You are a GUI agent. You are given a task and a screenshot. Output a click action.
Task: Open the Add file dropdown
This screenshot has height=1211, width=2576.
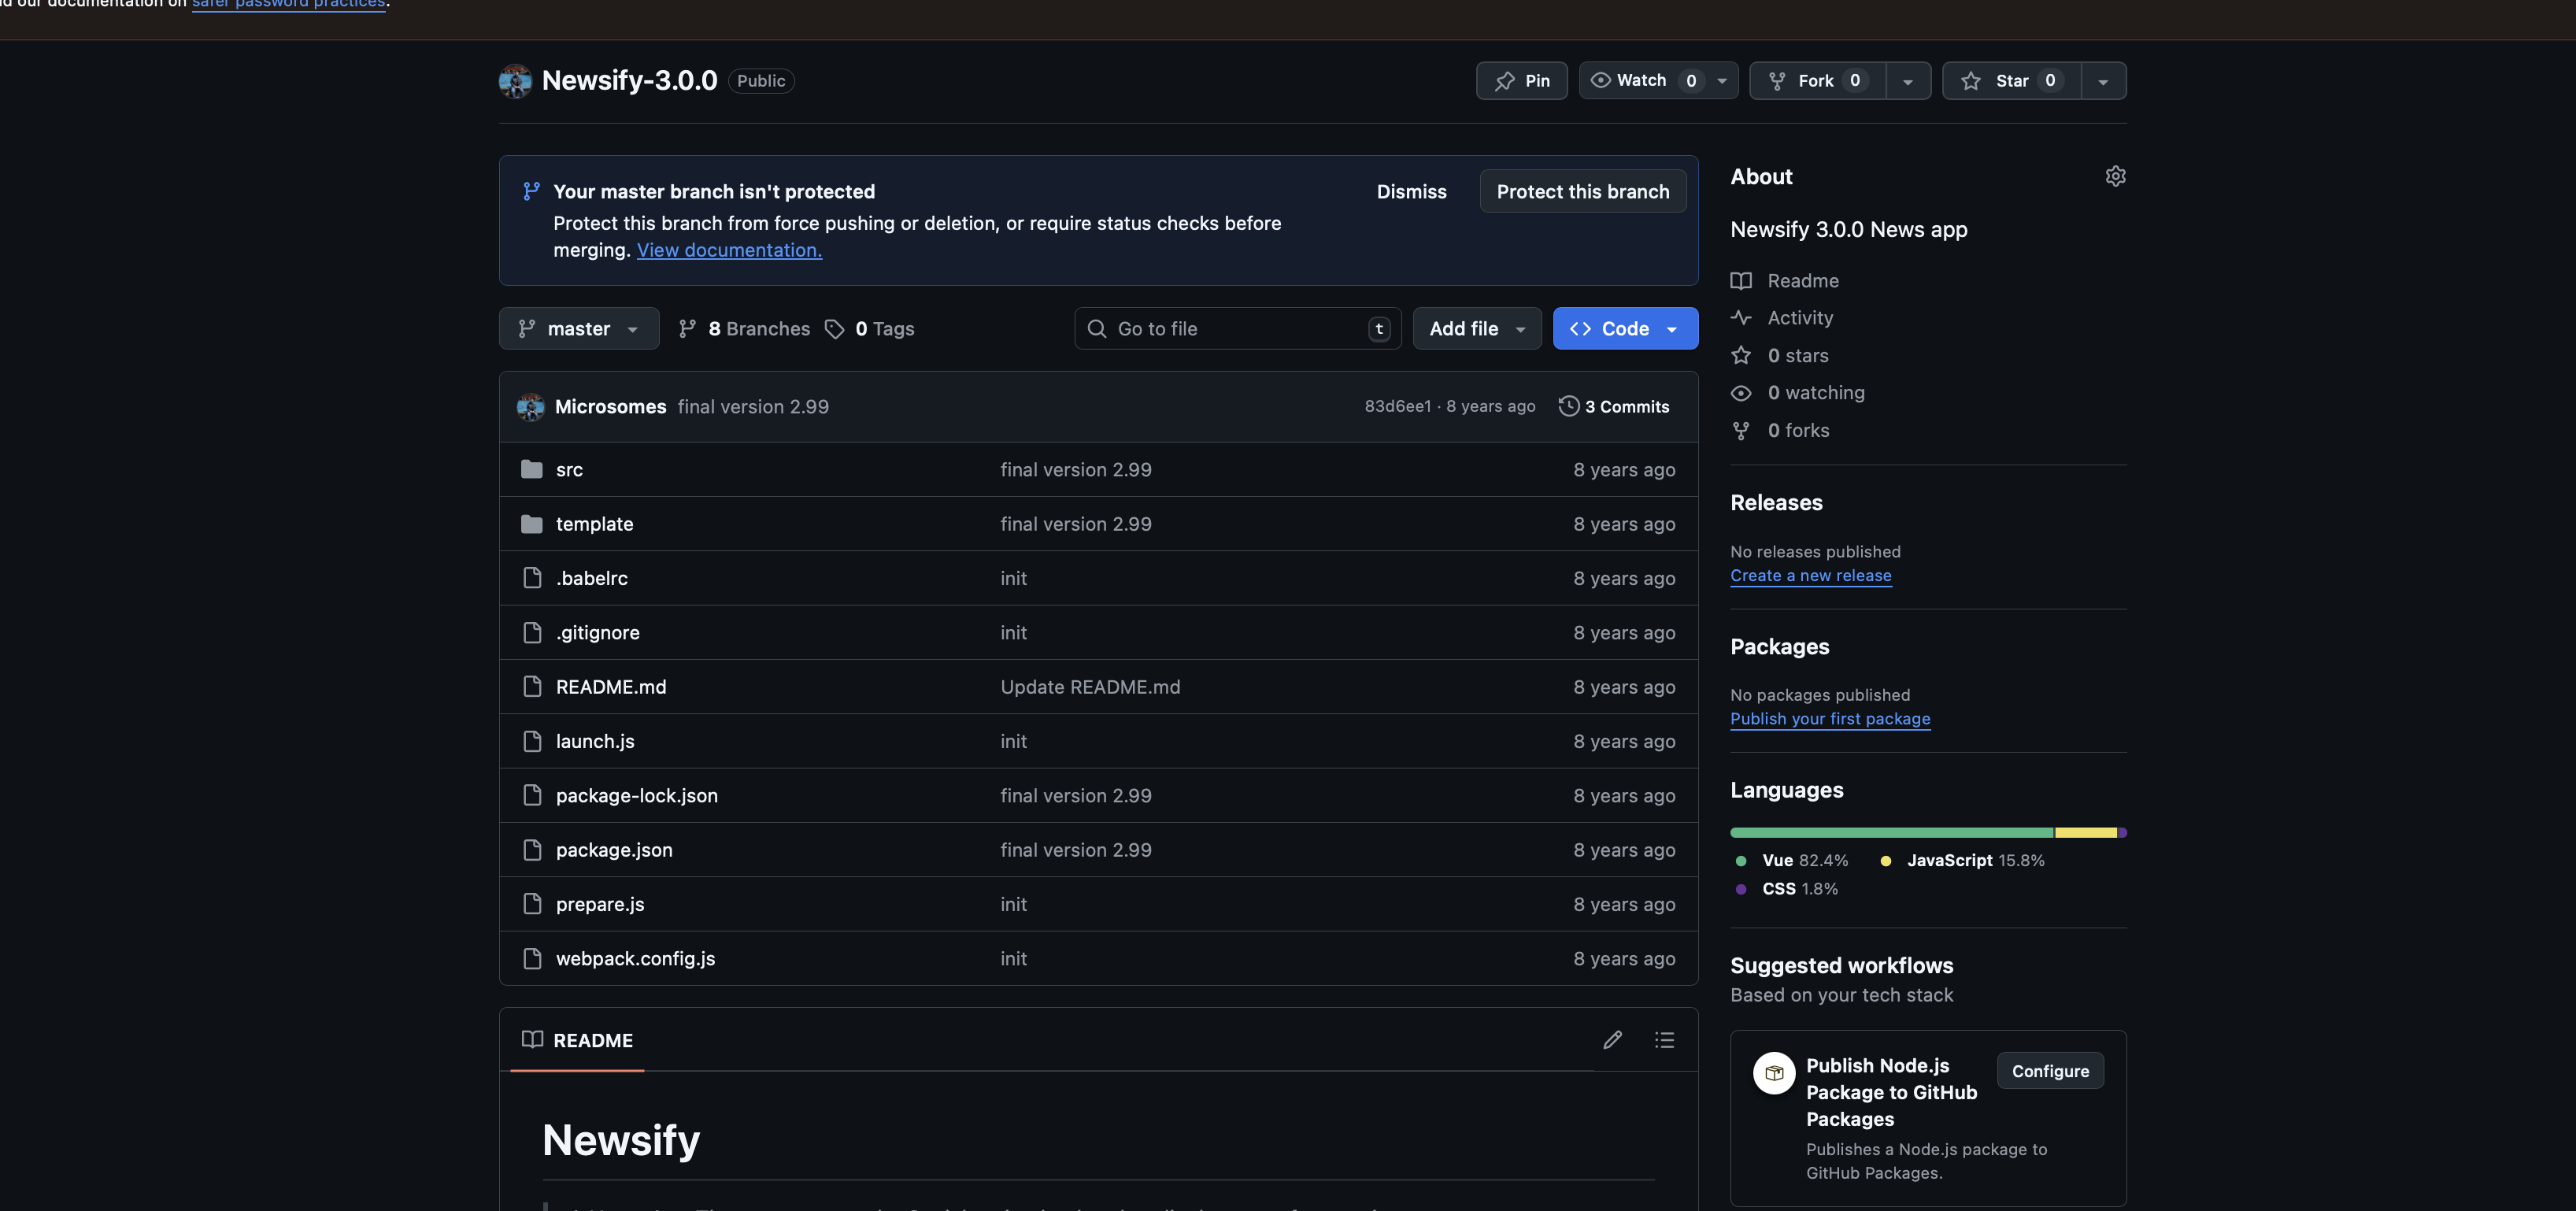click(x=1476, y=328)
